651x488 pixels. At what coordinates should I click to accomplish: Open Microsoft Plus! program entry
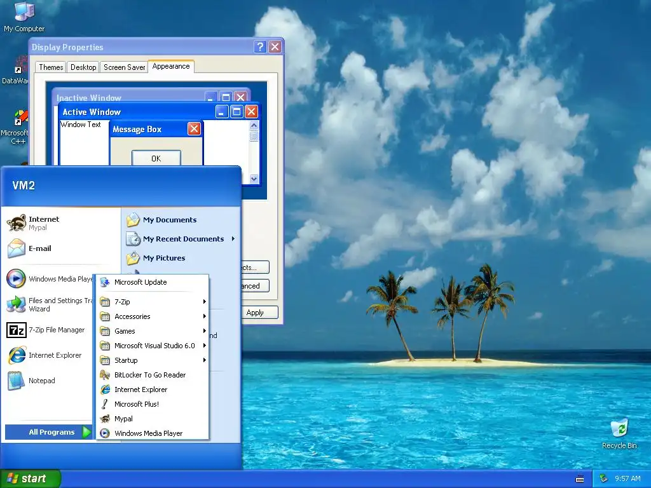click(x=153, y=404)
